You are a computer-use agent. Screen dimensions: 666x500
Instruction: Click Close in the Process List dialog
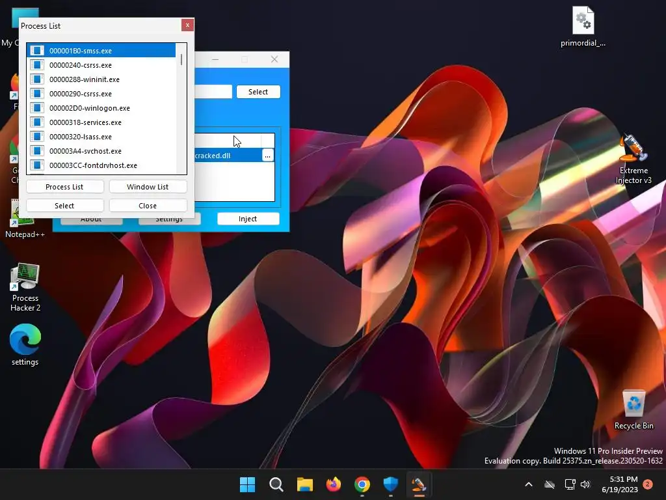(148, 205)
